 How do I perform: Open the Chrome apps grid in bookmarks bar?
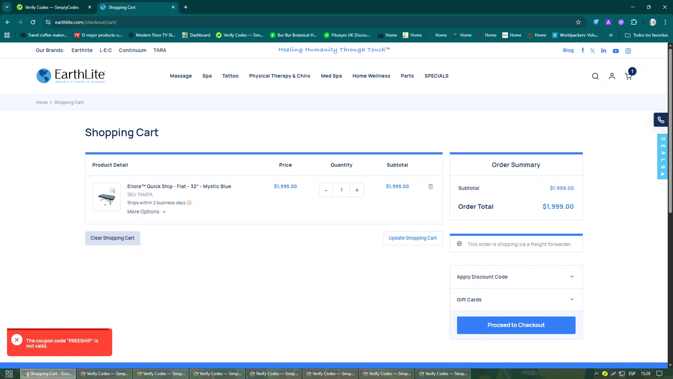(7, 35)
